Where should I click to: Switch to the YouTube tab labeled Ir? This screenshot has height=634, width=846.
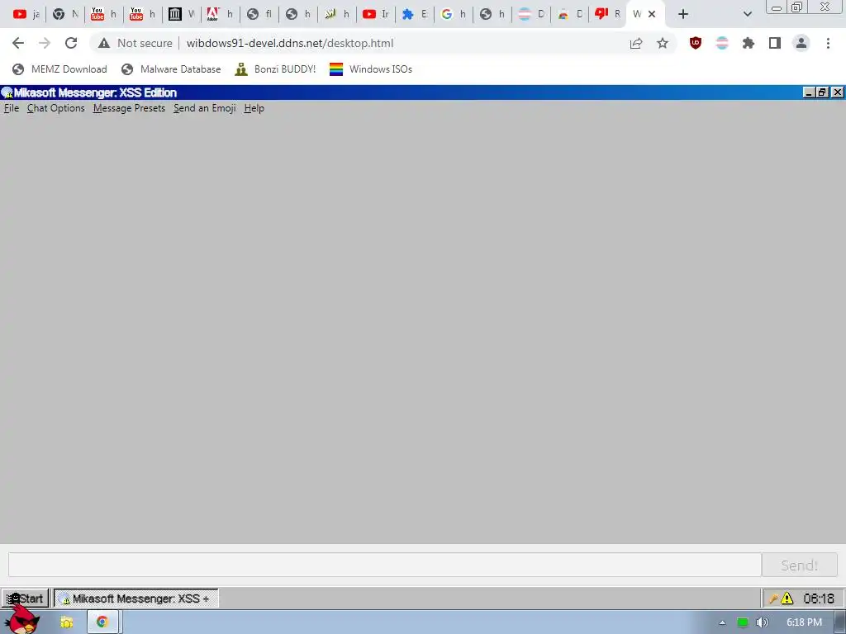[376, 14]
